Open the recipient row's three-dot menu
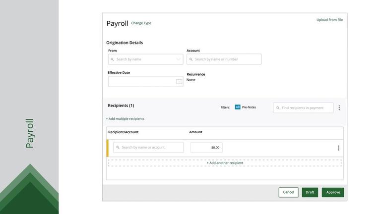Screen dimensions: 381x214 [x=338, y=148]
